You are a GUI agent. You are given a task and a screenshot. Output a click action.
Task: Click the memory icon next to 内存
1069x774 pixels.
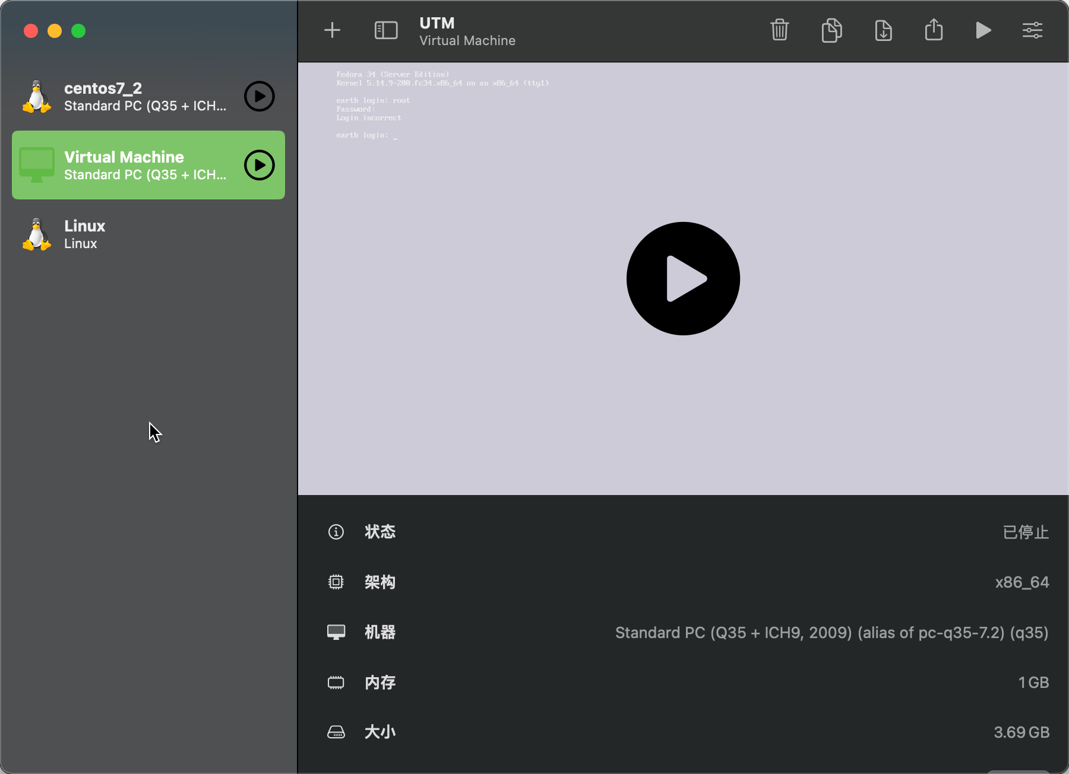(x=336, y=683)
